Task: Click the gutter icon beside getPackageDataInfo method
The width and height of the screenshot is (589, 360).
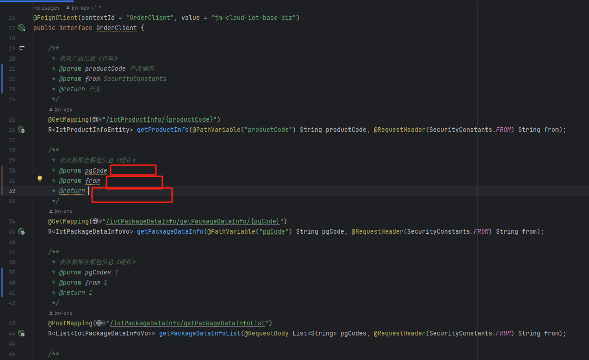Action: [21, 232]
